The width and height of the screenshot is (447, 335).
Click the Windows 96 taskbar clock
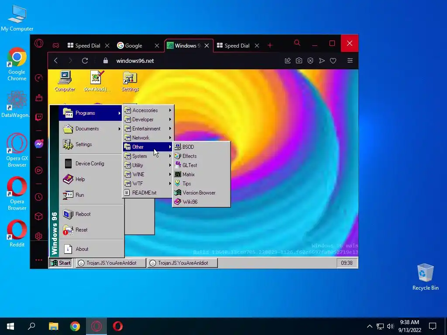coord(347,263)
